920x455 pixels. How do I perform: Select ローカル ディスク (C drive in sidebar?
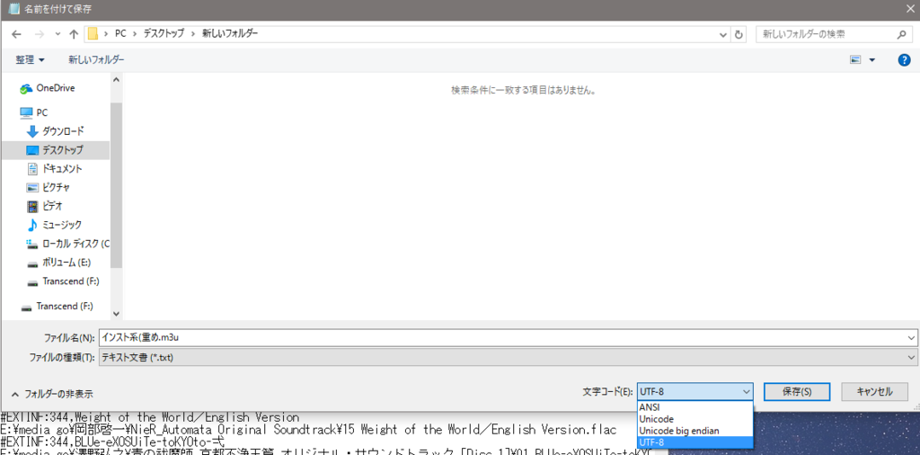(x=67, y=243)
